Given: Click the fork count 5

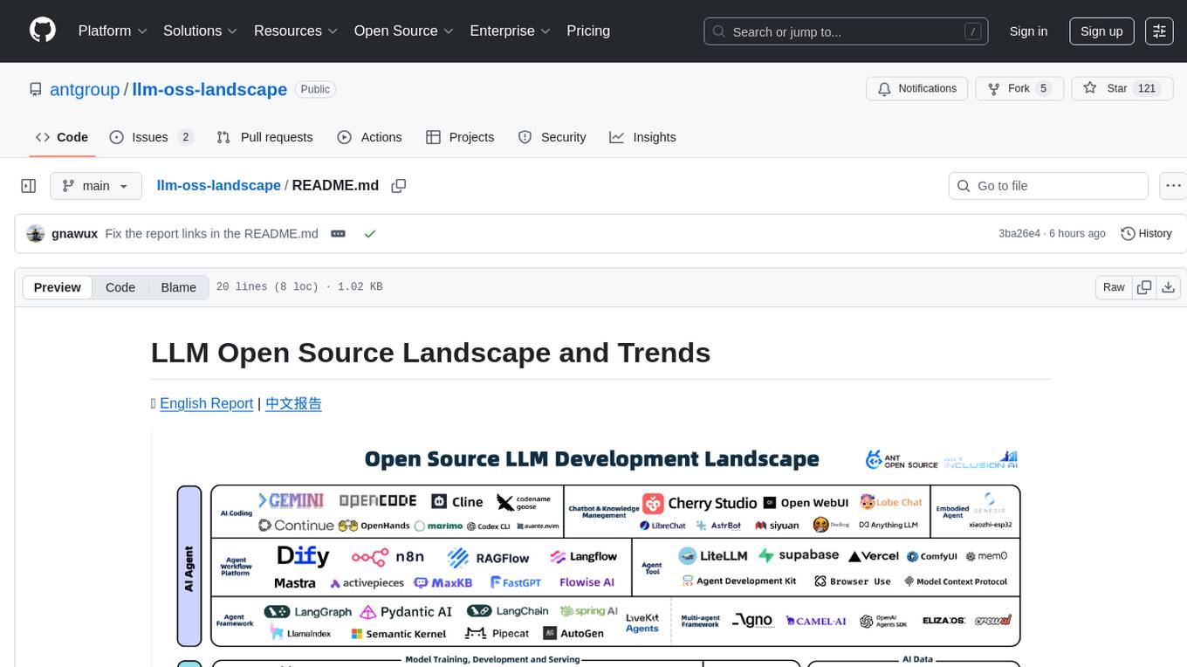Looking at the screenshot, I should (x=1043, y=88).
